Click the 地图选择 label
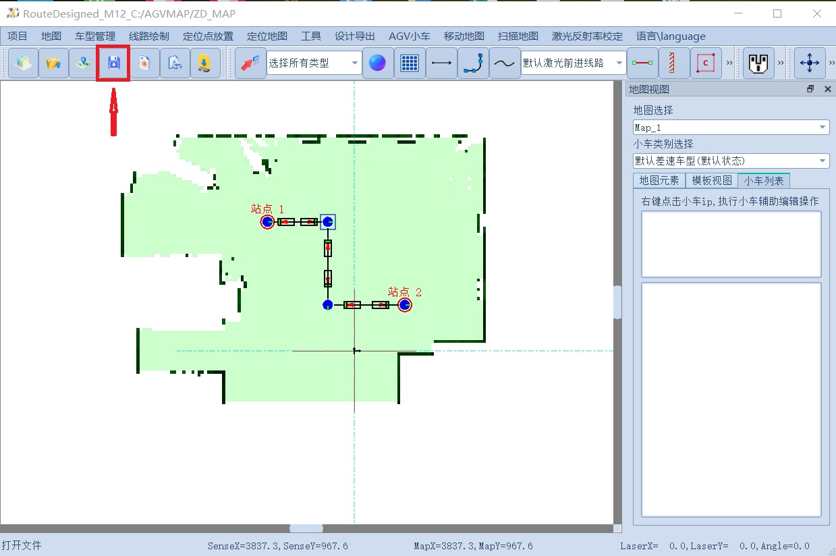836x556 pixels. [653, 110]
